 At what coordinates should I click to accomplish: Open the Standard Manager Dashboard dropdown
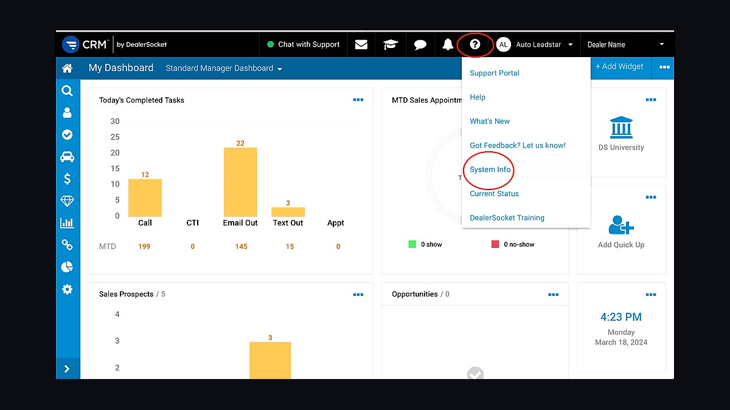tap(224, 69)
